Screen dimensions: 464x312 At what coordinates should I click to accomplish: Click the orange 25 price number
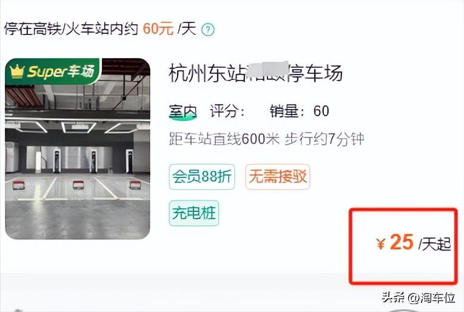(402, 242)
